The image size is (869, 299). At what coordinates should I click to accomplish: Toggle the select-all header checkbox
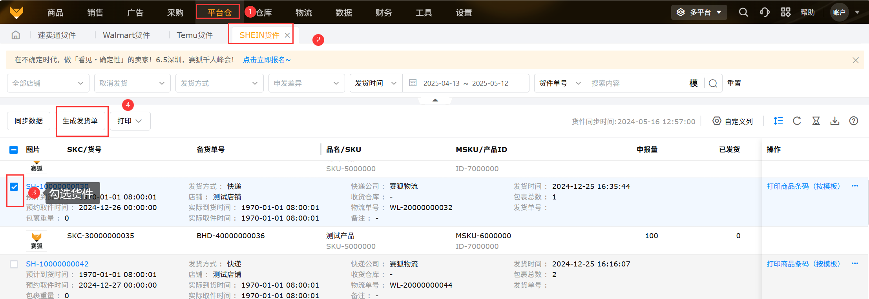tap(14, 150)
